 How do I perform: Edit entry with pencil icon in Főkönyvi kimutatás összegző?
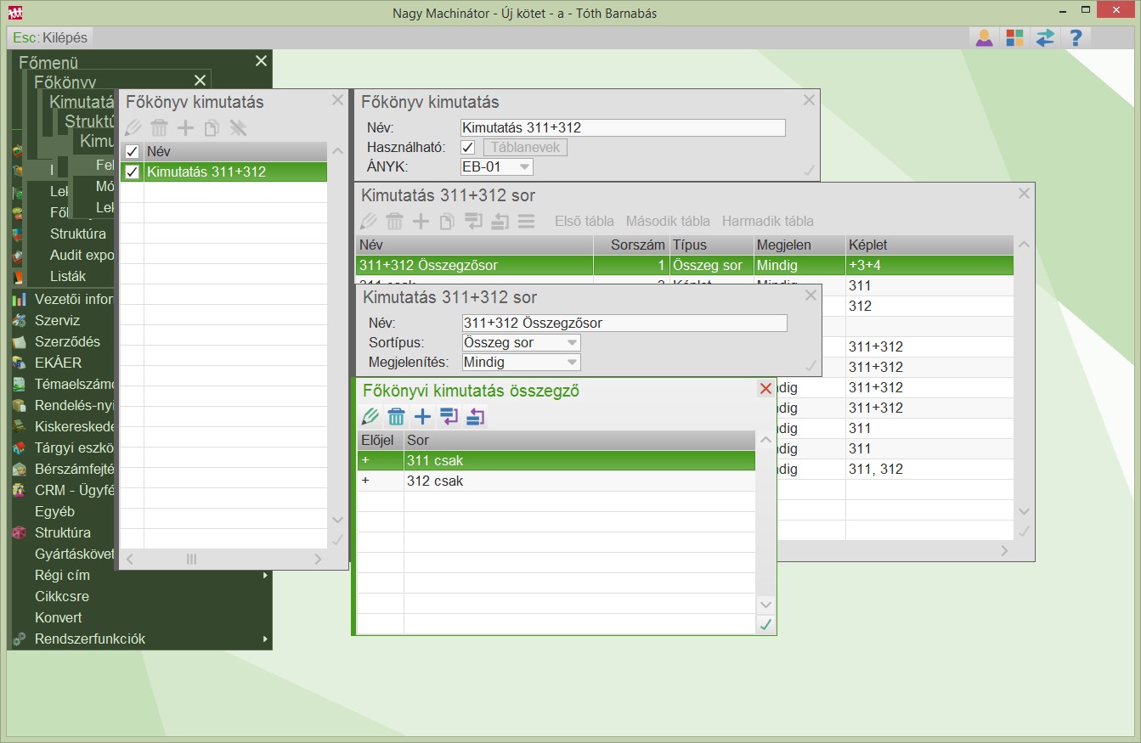click(370, 417)
